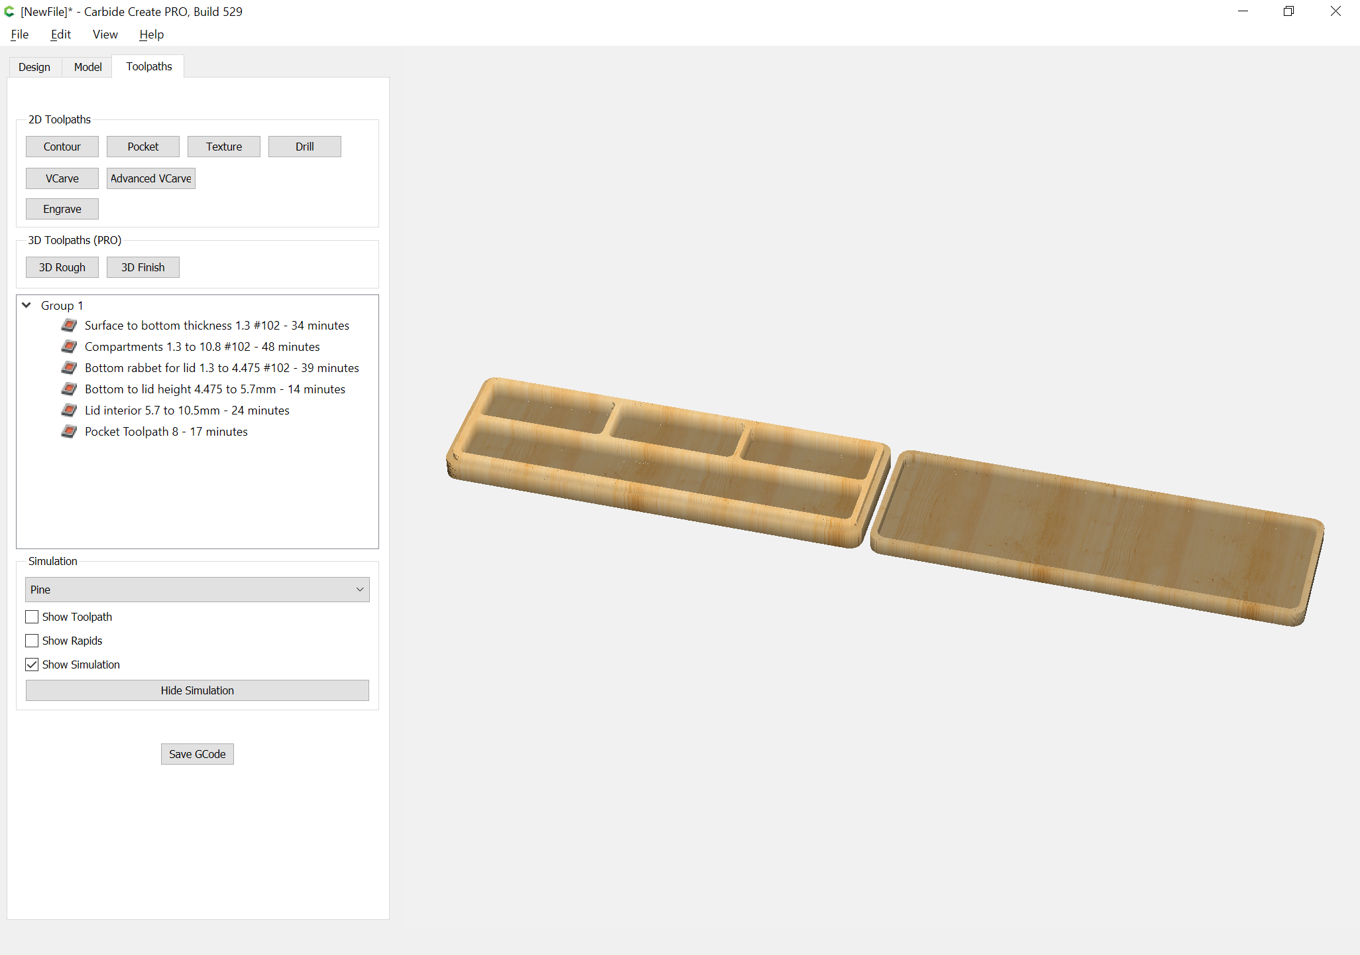
Task: Click the Bottom to lid height toolpath icon
Action: [69, 389]
